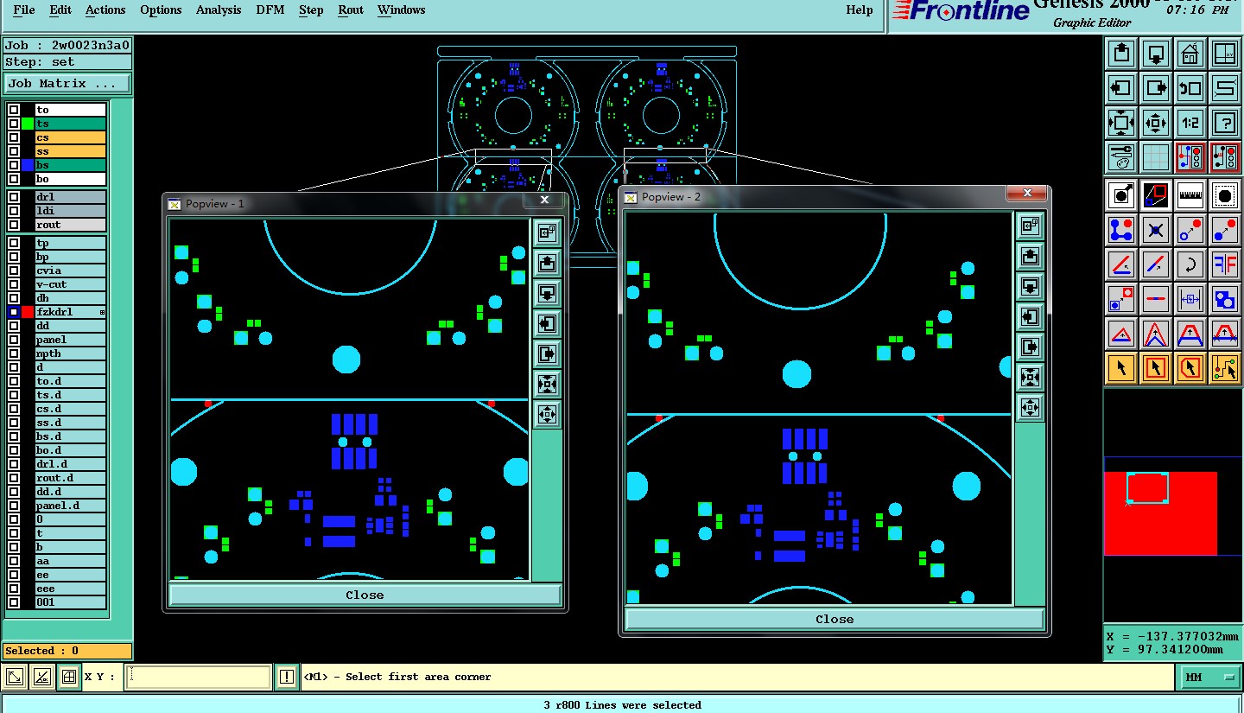Screen dimensions: 1244x713
Task: Toggle the checkbox for the fzkdrl layer
Action: point(14,312)
